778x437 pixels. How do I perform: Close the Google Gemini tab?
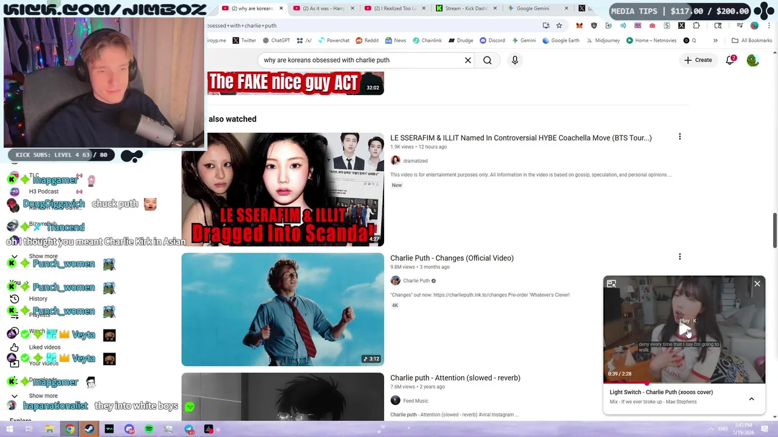click(566, 8)
